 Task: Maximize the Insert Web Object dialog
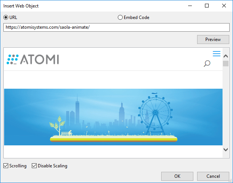click(x=207, y=6)
